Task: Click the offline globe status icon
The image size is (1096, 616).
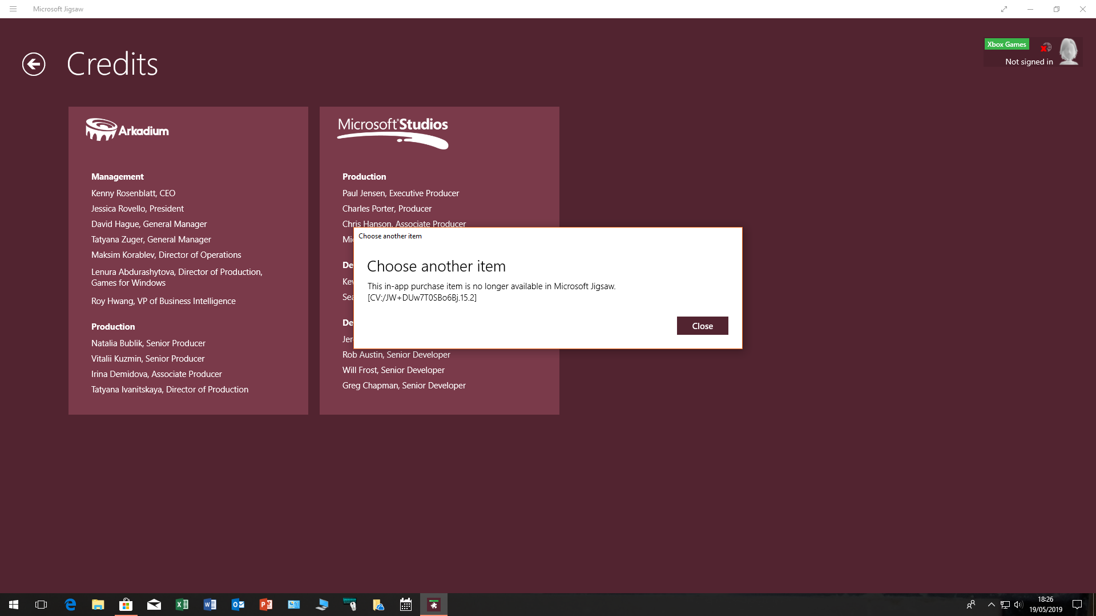Action: point(1046,47)
